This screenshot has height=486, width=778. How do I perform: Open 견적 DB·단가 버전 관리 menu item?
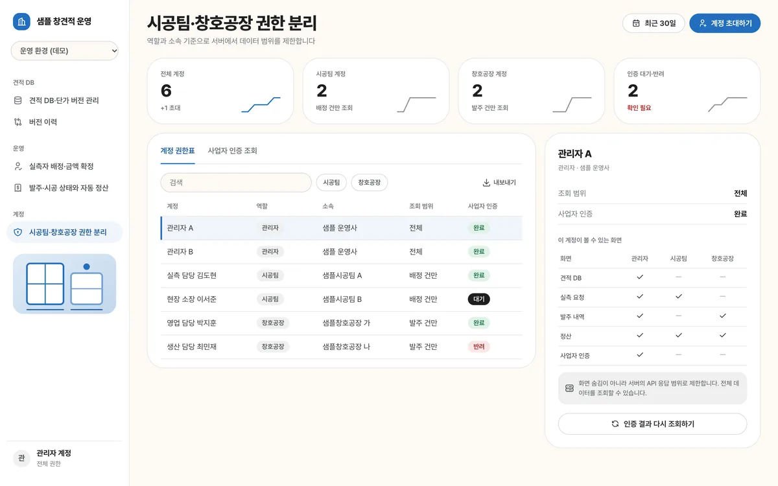(x=64, y=100)
